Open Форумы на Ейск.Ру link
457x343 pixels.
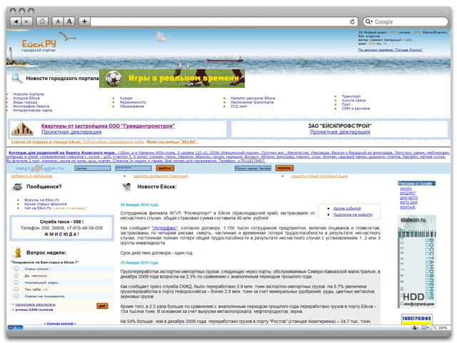point(41,200)
